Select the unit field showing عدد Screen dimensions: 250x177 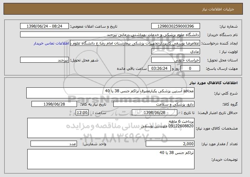pyautogui.click(x=54, y=144)
